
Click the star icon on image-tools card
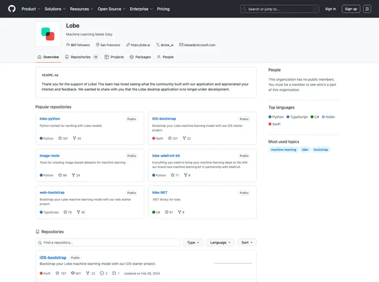click(x=60, y=175)
